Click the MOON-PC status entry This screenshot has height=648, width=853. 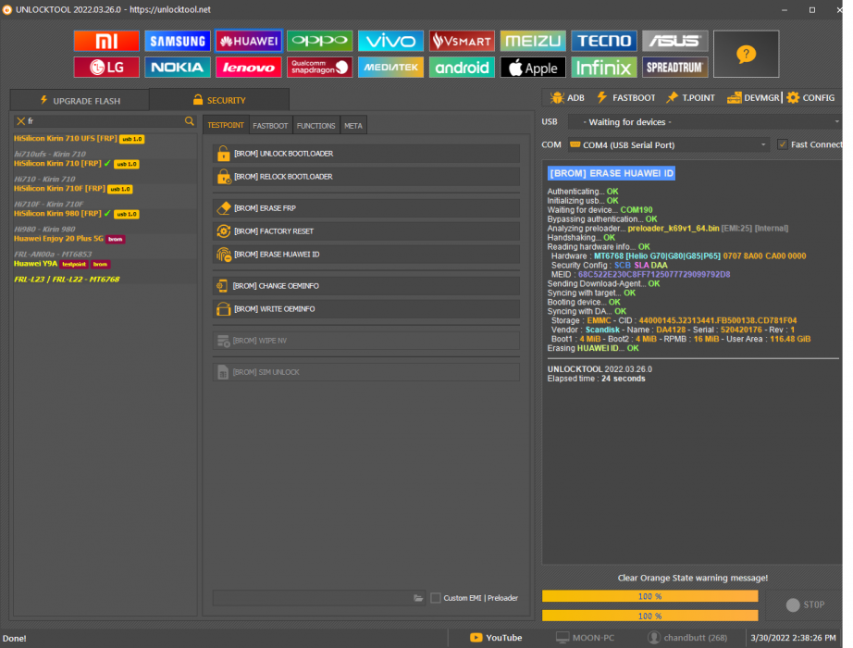[586, 638]
